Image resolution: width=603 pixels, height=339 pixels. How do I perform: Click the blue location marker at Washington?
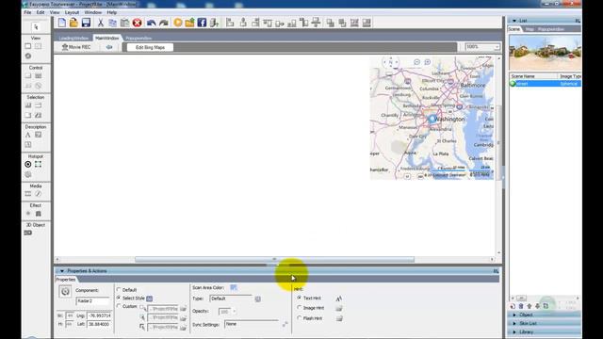point(432,119)
